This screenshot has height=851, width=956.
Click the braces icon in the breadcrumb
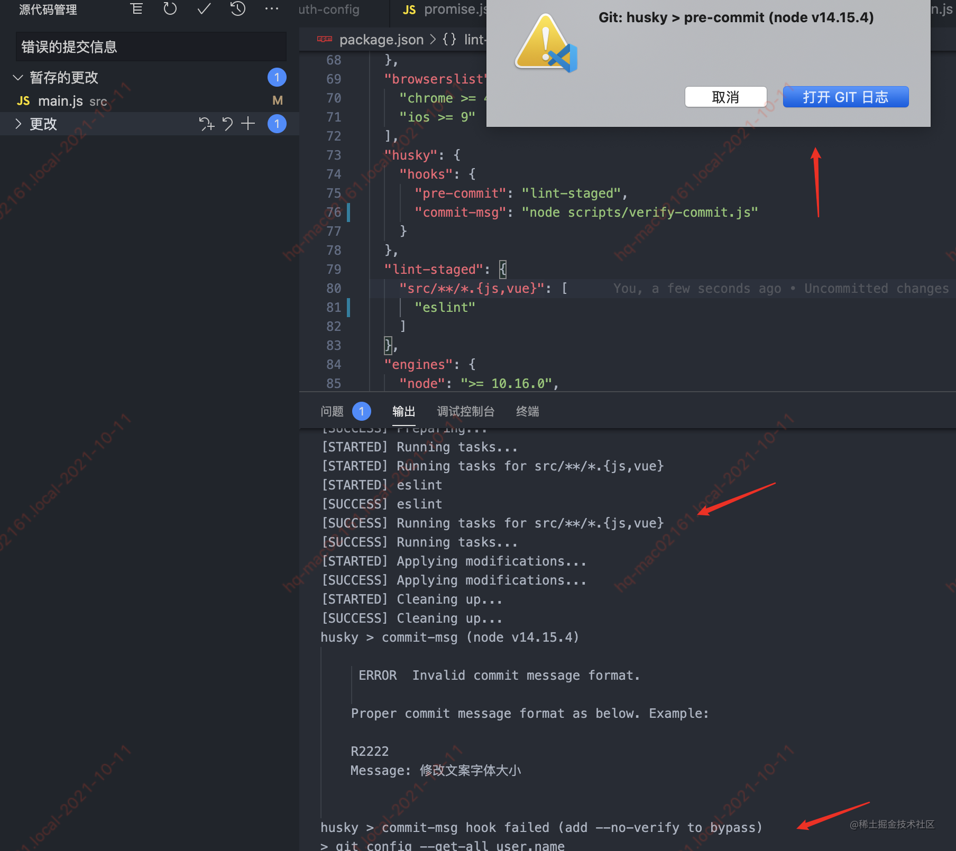[449, 39]
